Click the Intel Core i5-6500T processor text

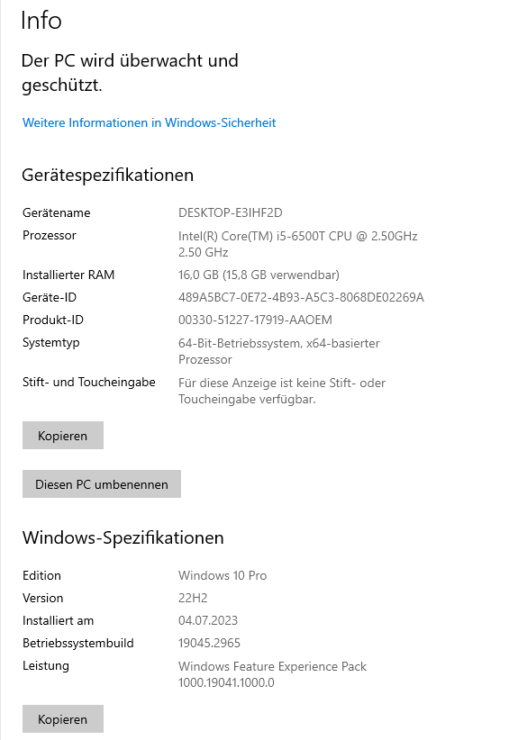coord(298,244)
